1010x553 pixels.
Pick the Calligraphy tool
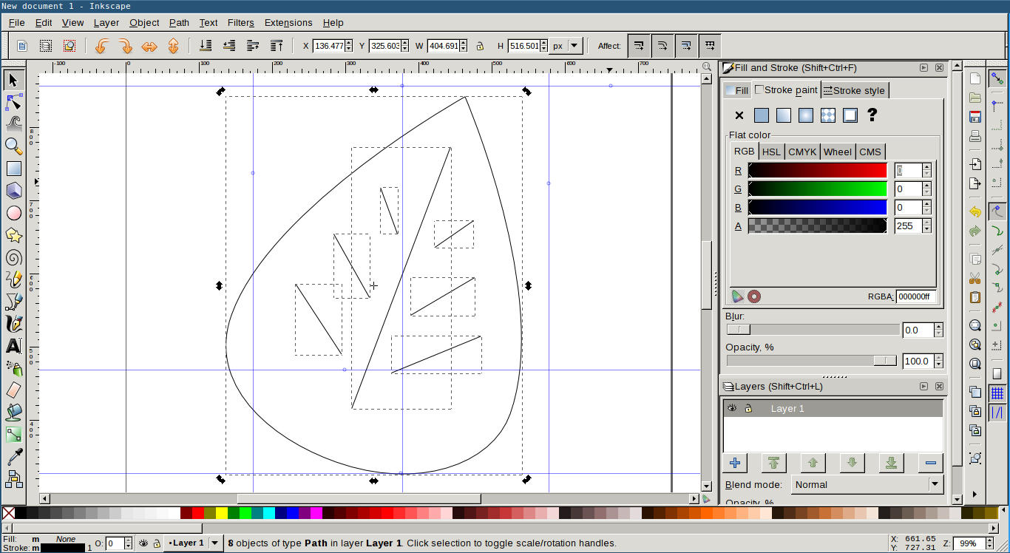pos(13,324)
